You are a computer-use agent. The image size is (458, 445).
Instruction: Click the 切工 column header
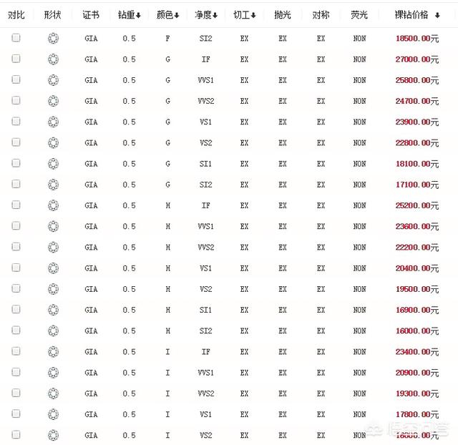[x=240, y=15]
